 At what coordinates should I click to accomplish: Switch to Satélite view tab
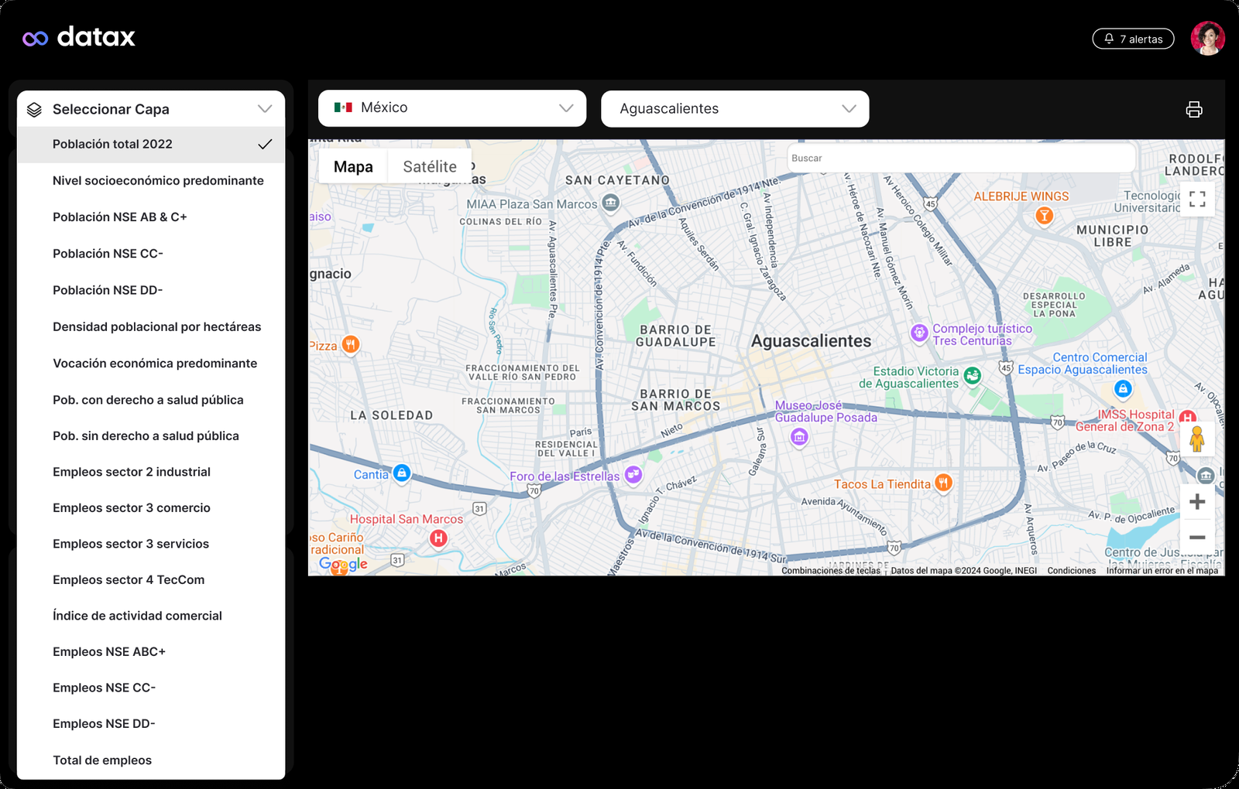tap(430, 166)
